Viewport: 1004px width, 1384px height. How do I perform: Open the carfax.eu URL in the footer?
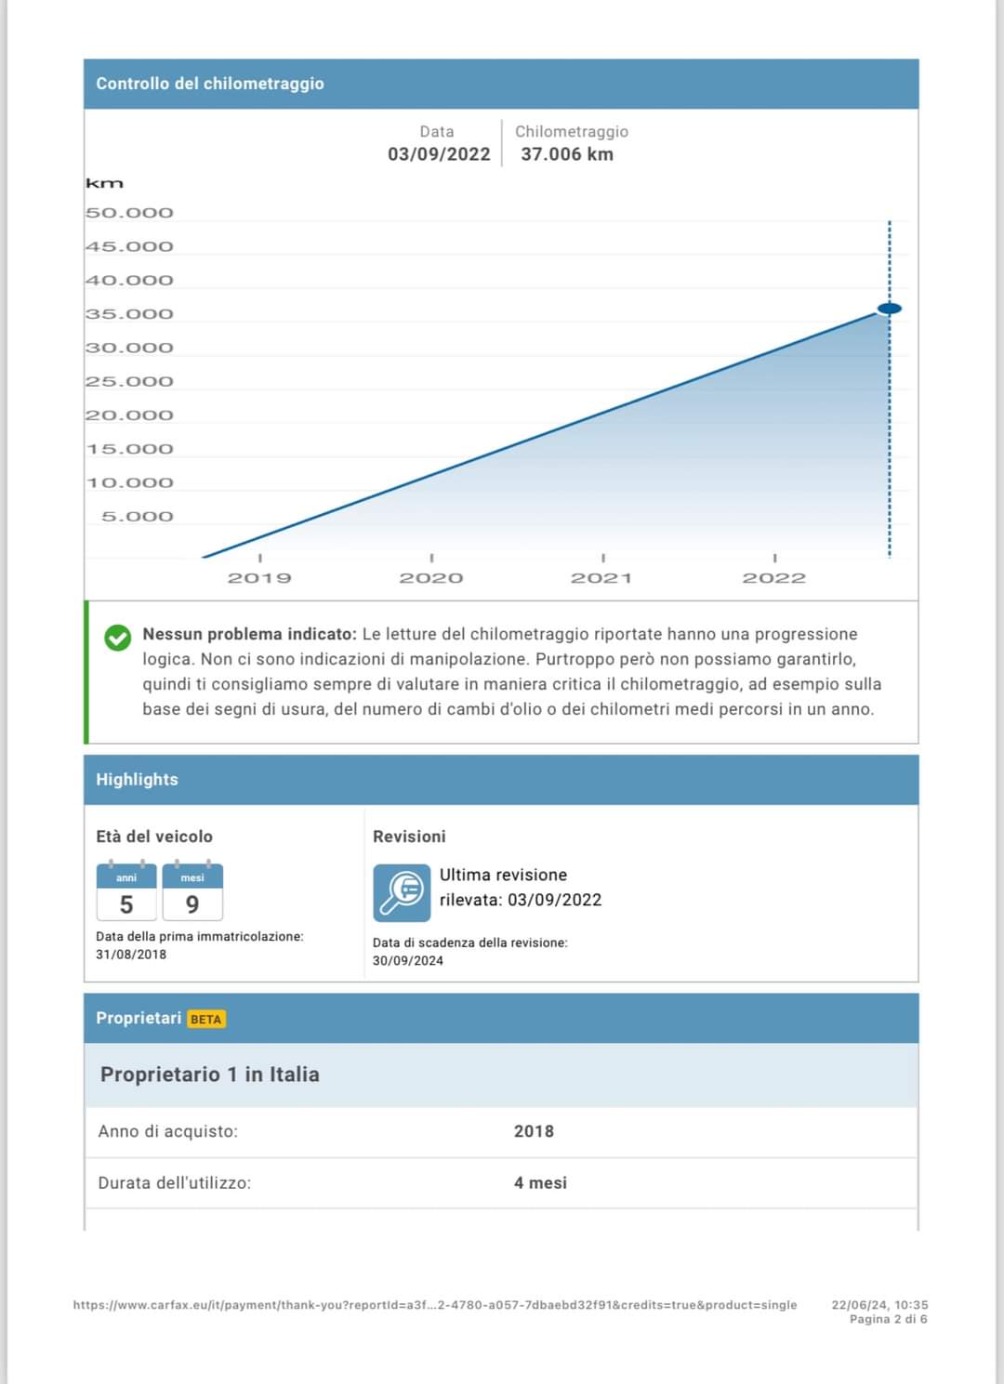click(435, 1305)
